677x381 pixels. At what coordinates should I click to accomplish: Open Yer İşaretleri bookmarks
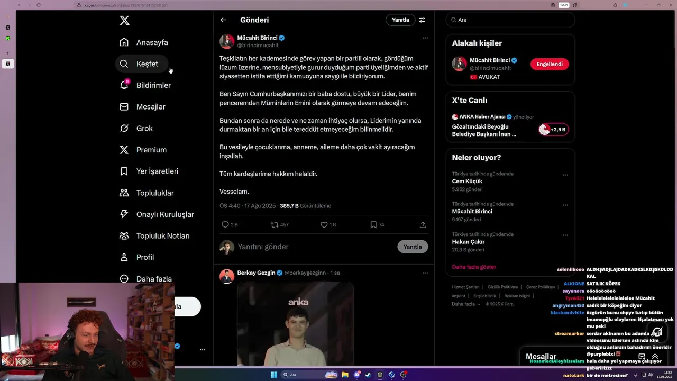149,171
